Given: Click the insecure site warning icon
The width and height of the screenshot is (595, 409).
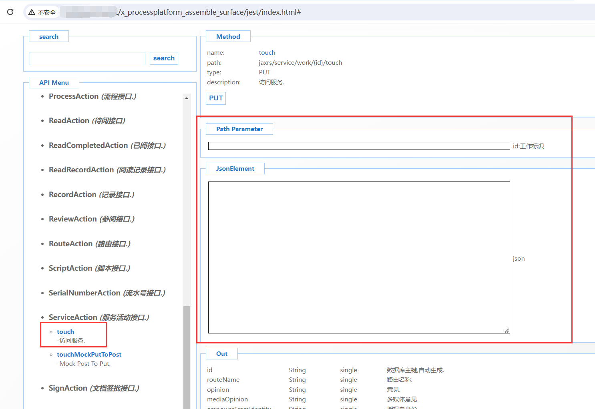Looking at the screenshot, I should coord(32,12).
